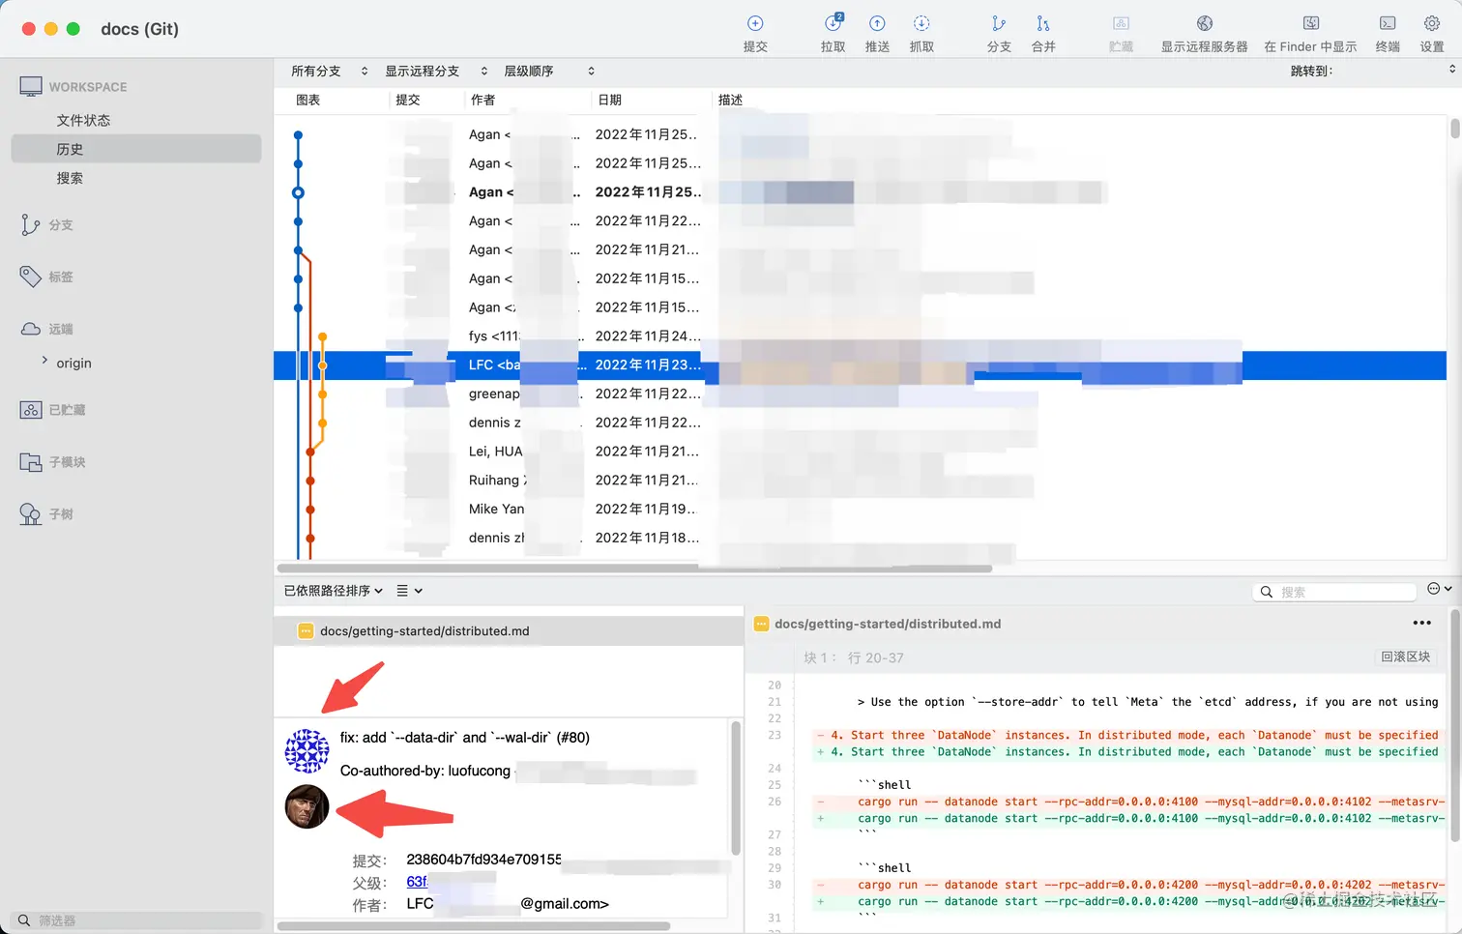Viewport: 1462px width, 934px height.
Task: Click the Date (日期) column header
Action: (x=609, y=100)
